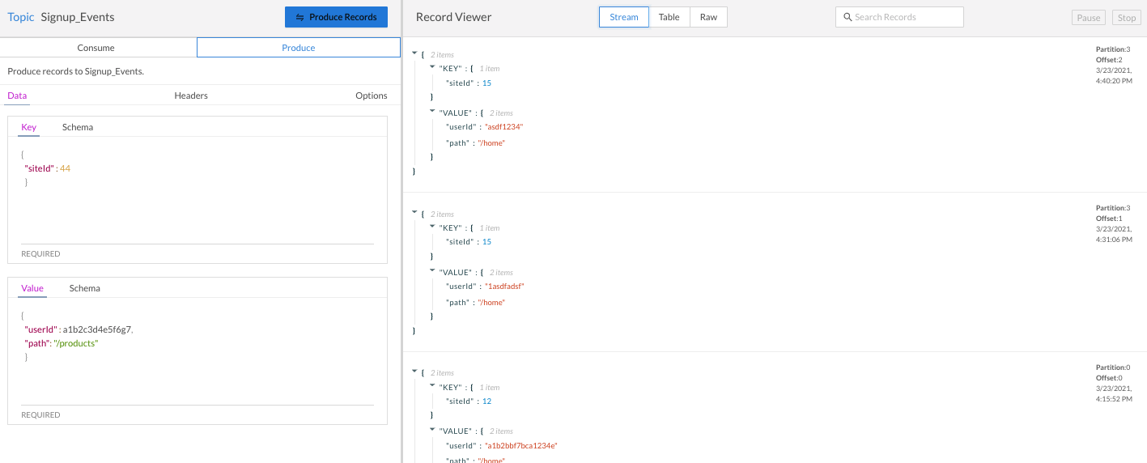Click the userId value a1b2c3d4e5f6g7
Screen dimensions: 1147x463
point(97,329)
